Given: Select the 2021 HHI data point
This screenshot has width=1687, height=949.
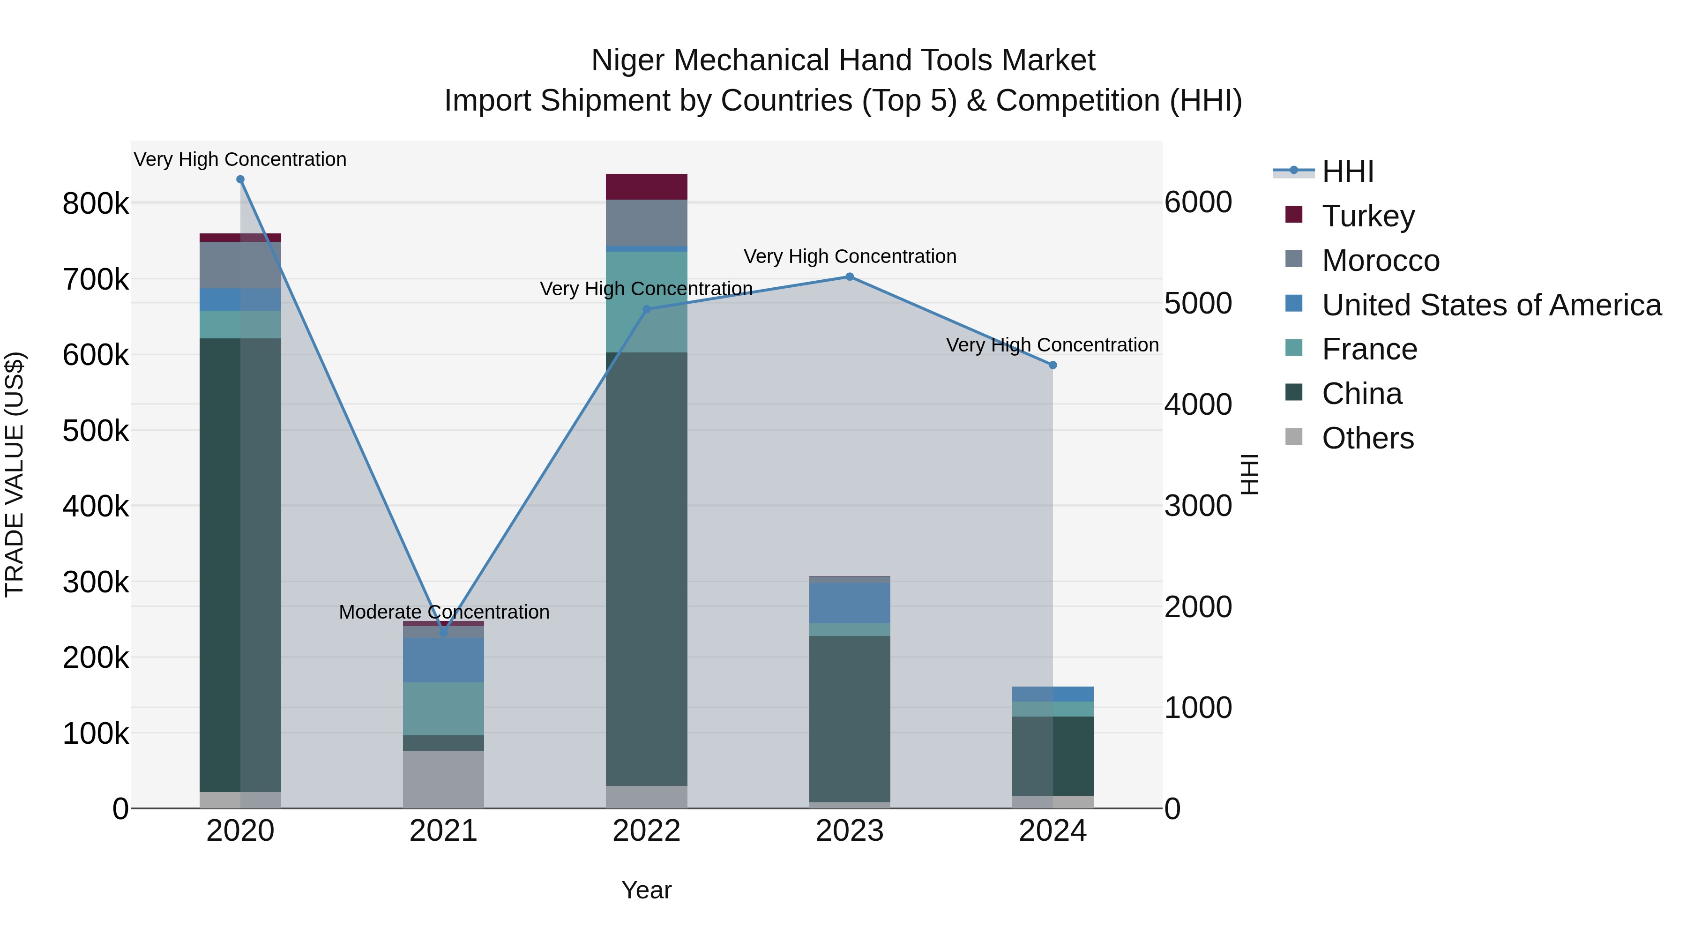Looking at the screenshot, I should coord(443,632).
